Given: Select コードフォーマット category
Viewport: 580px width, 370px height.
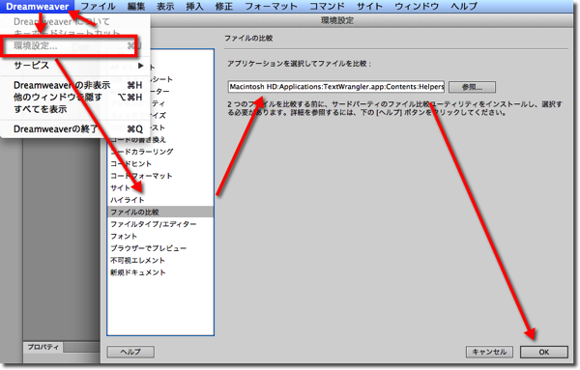Looking at the screenshot, I should [x=160, y=176].
